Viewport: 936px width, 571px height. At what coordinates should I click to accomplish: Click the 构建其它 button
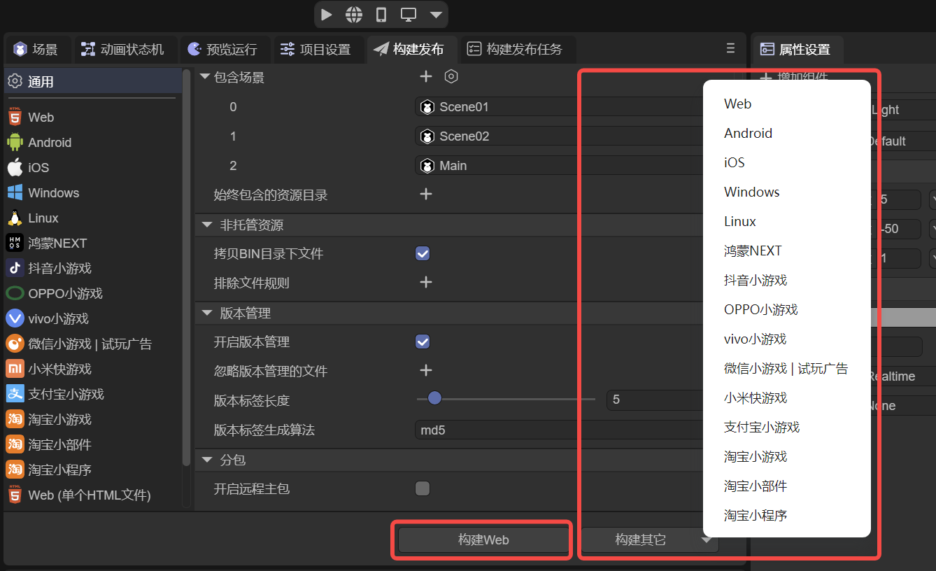[x=640, y=540]
